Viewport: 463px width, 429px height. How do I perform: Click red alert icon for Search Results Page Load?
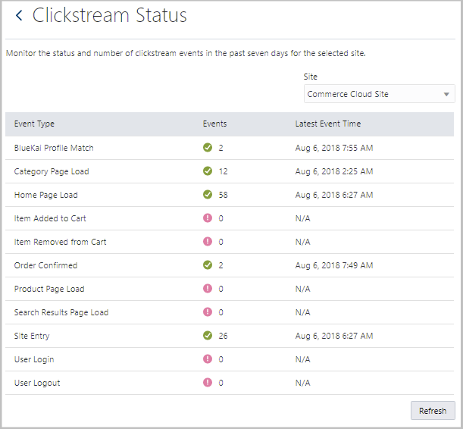click(x=208, y=312)
